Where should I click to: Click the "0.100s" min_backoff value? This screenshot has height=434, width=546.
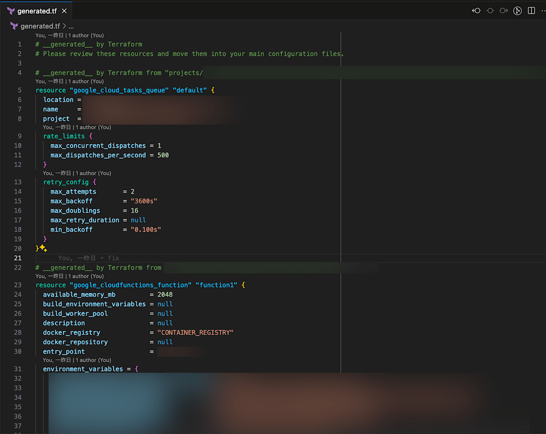146,230
